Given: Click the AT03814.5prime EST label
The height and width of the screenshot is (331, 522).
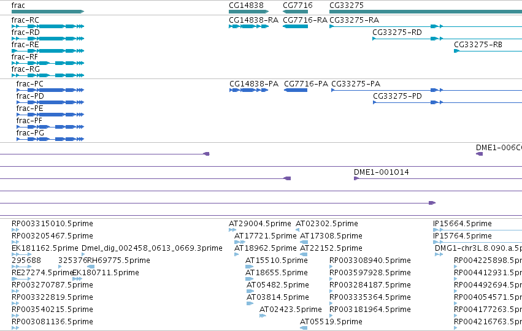Looking at the screenshot, I should pos(278,297).
